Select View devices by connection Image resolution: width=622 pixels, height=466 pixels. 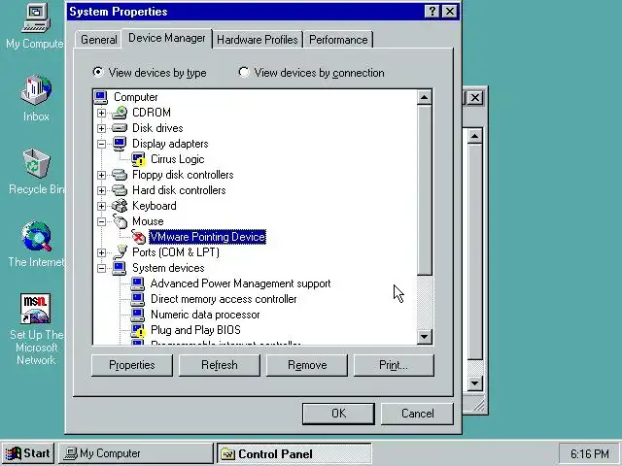coord(311,73)
